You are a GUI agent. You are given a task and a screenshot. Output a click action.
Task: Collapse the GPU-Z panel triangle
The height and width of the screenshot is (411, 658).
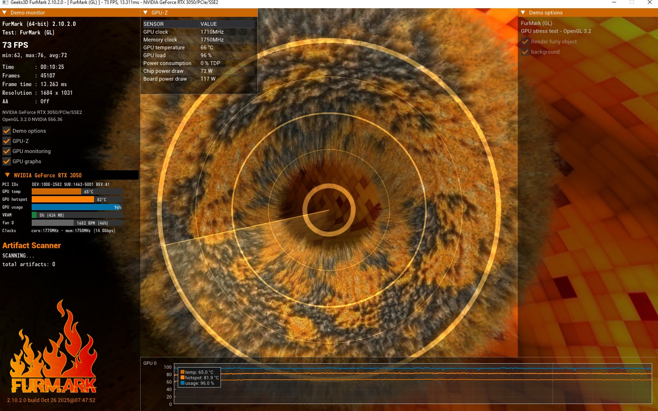[x=146, y=13]
